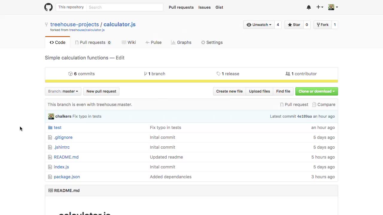
Task: Open the package.json file
Action: [67, 177]
